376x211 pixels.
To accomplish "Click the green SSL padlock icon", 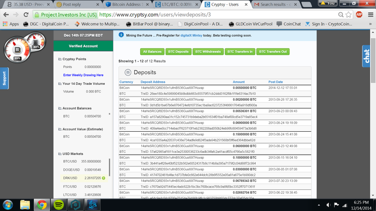I will [x=37, y=15].
